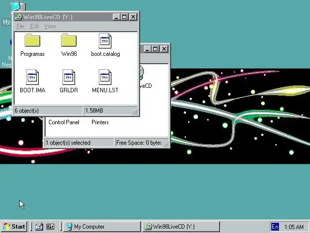
Task: Maximize the My Computer window
Action: click(155, 49)
